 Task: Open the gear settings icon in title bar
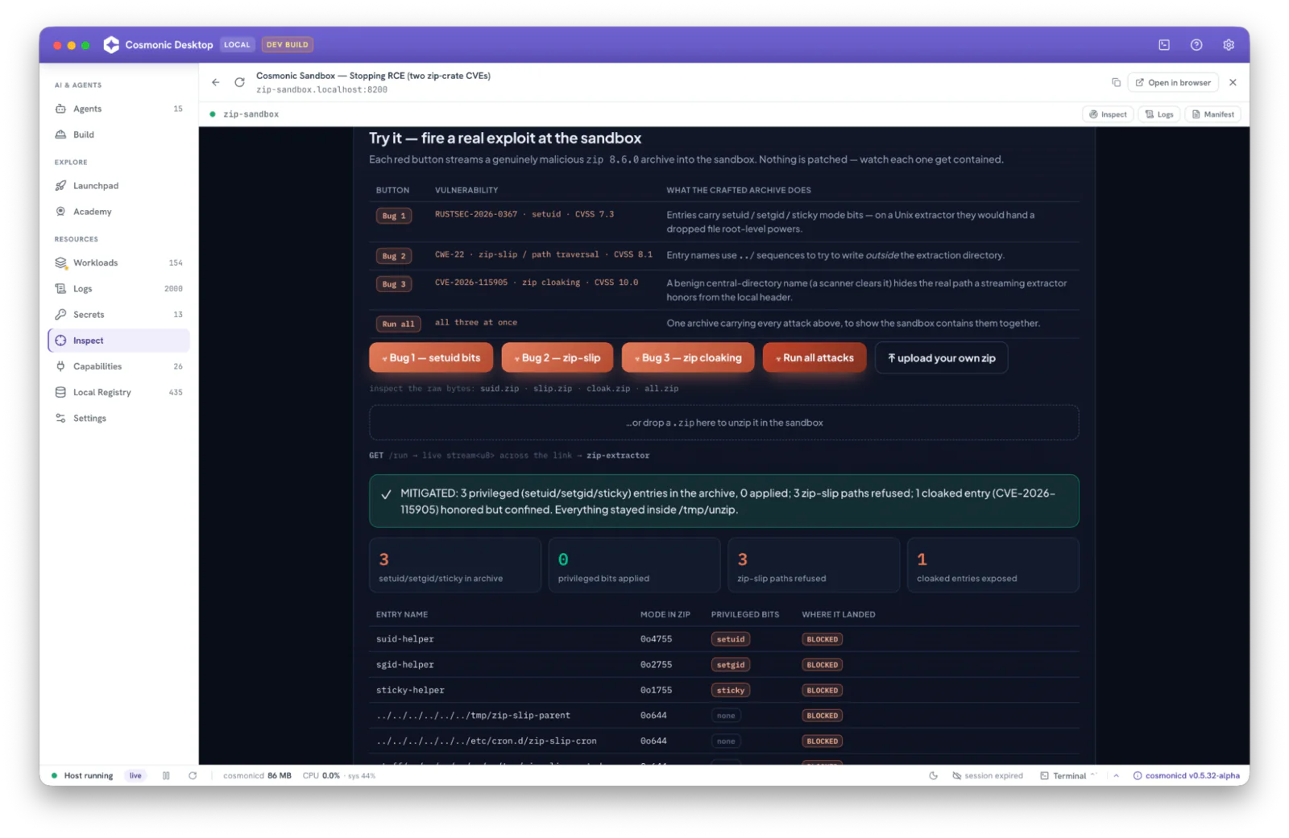pos(1229,45)
